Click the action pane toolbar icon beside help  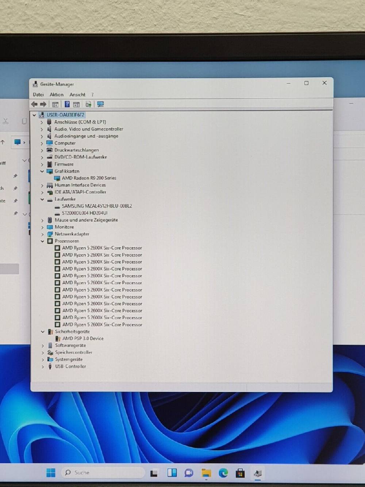tap(76, 104)
